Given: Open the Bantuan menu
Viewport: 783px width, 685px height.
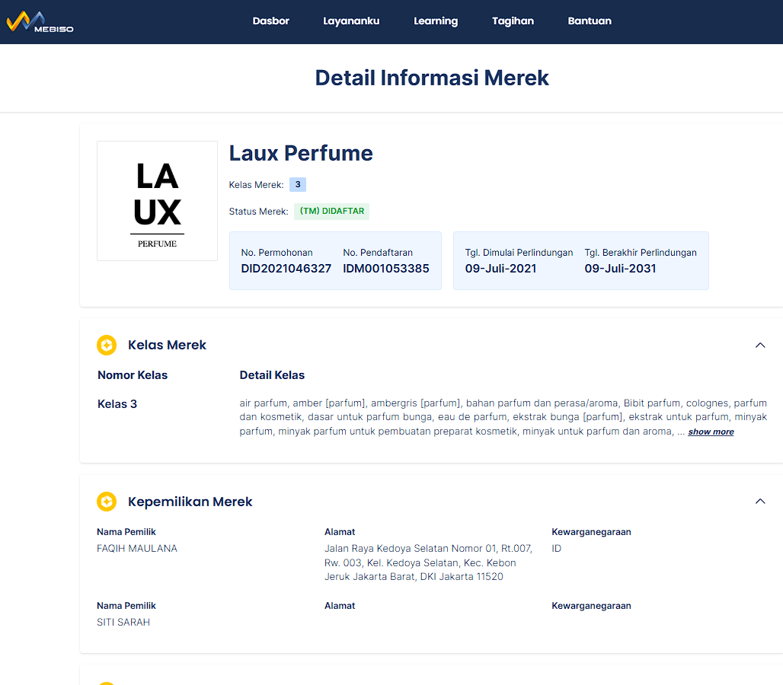Looking at the screenshot, I should 590,21.
